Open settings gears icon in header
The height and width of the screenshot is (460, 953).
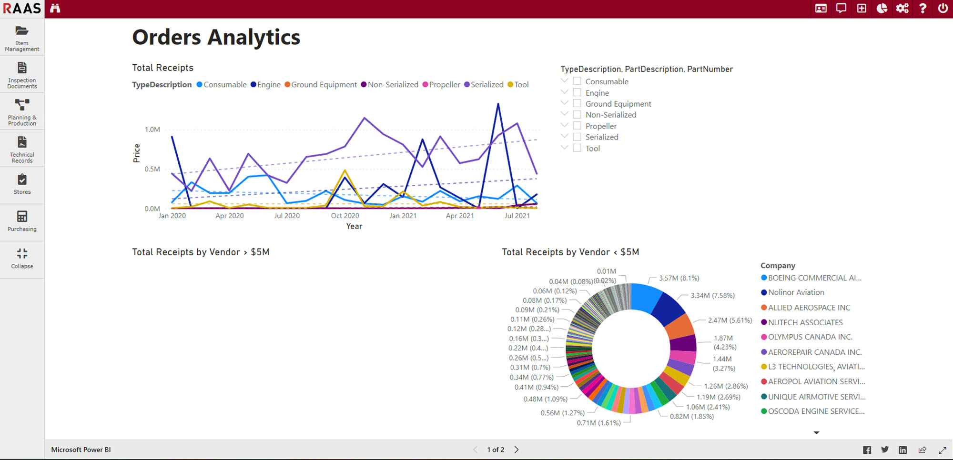pyautogui.click(x=902, y=8)
